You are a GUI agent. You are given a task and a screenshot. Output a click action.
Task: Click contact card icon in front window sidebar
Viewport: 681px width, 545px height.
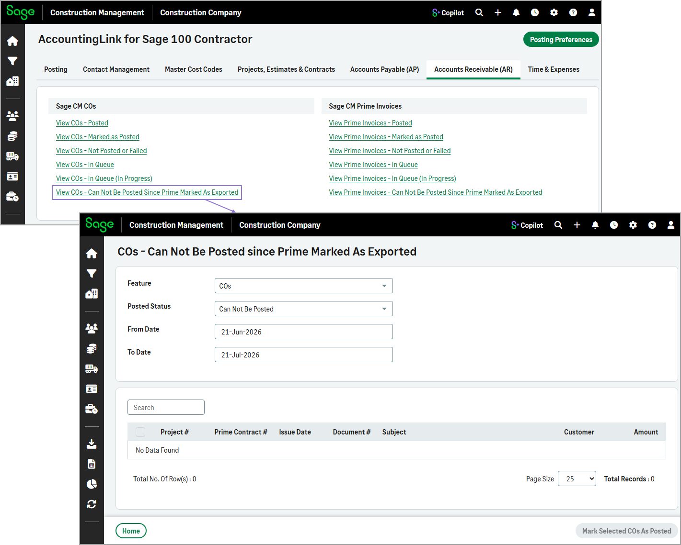(x=92, y=389)
